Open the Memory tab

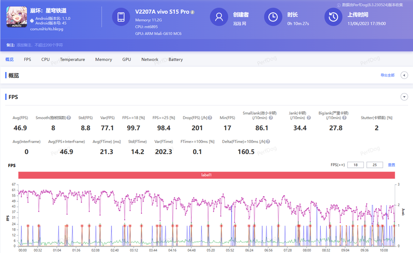pyautogui.click(x=104, y=60)
